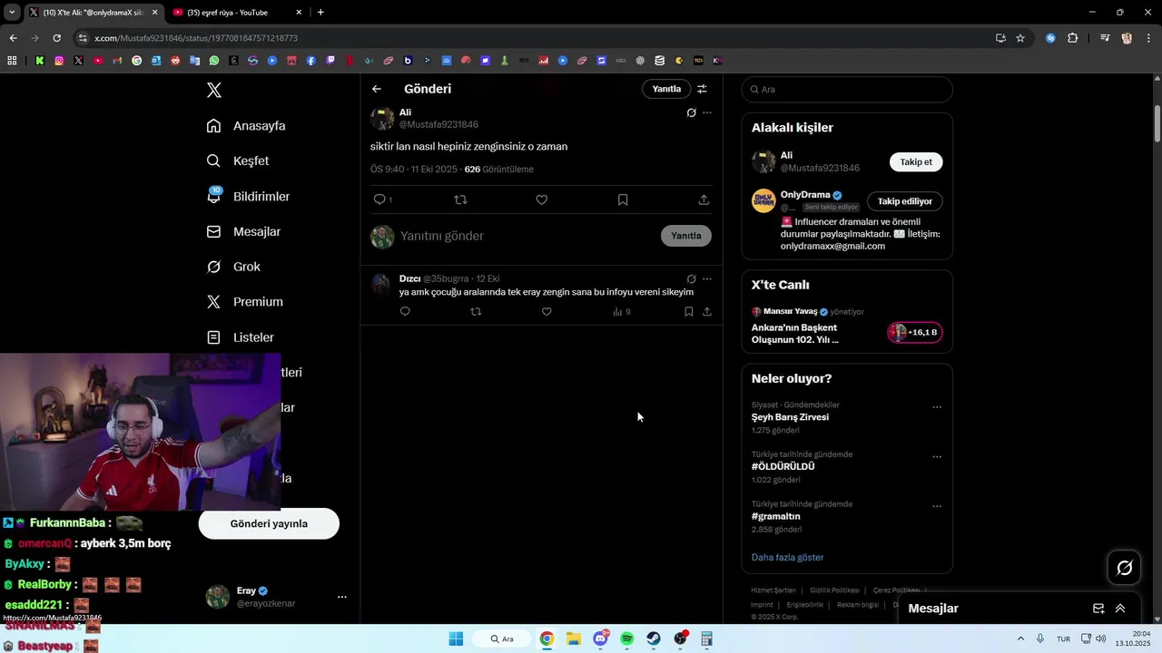Open options for #ÖLDÜRÜLDÜ trend

[x=937, y=457]
